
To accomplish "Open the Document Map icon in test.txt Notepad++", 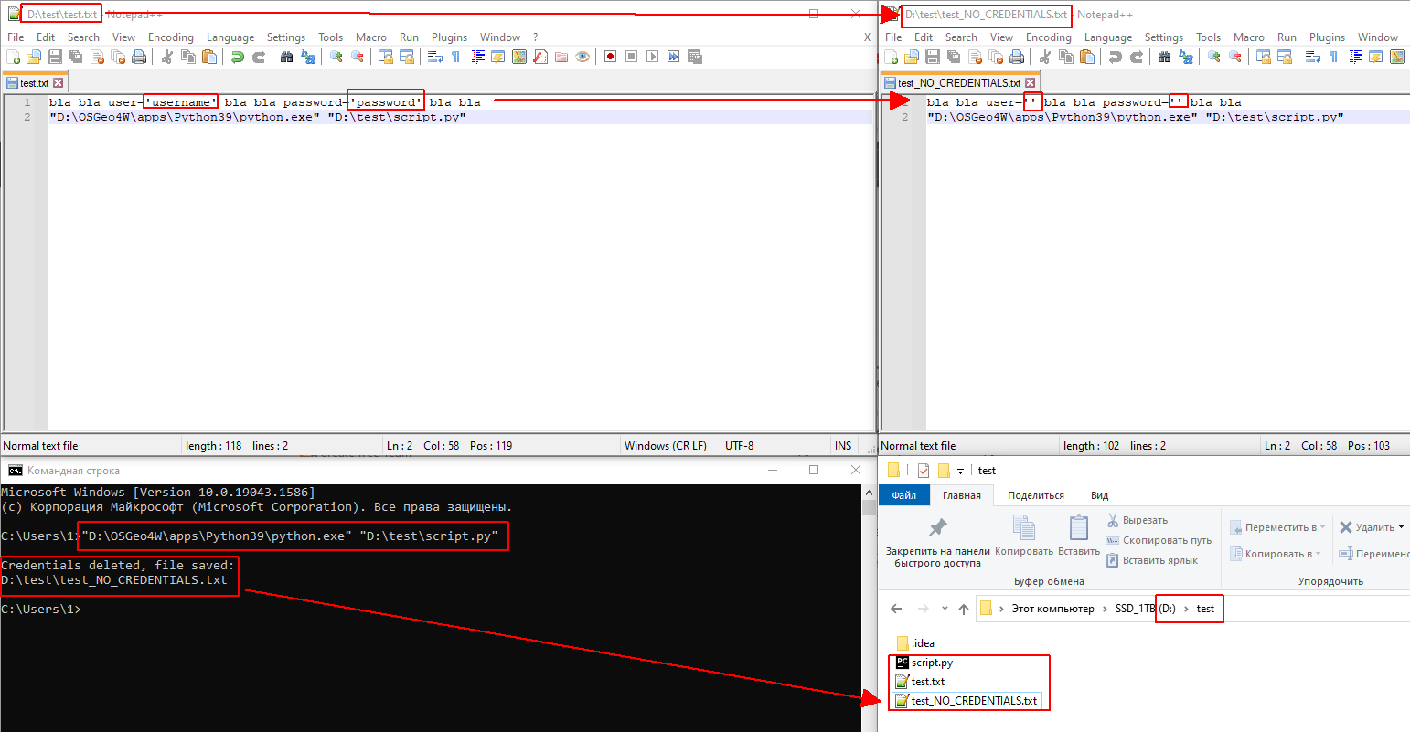I will [519, 57].
